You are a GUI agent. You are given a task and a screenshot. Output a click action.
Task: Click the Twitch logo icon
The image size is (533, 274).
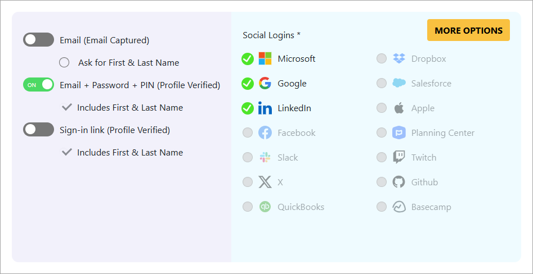[399, 158]
